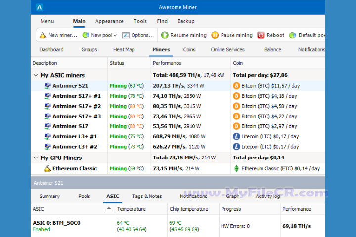Click the Antminer S17 miner icon

point(47,126)
